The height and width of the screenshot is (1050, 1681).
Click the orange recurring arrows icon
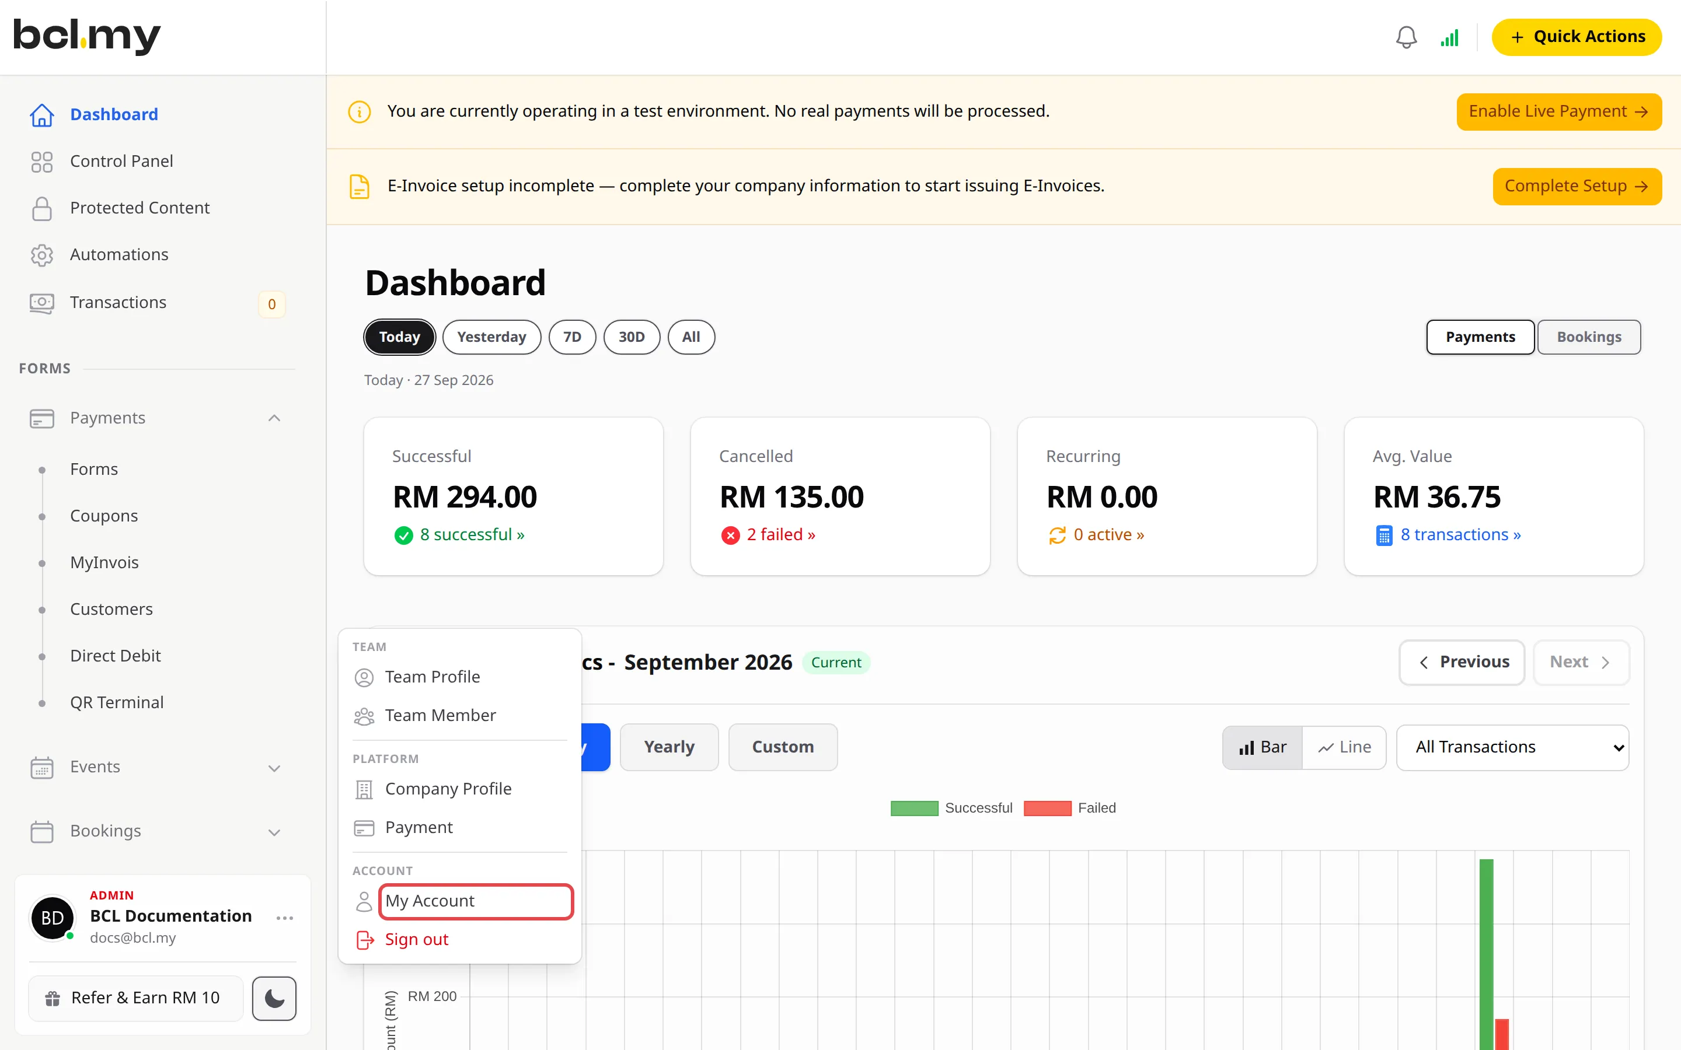point(1057,535)
